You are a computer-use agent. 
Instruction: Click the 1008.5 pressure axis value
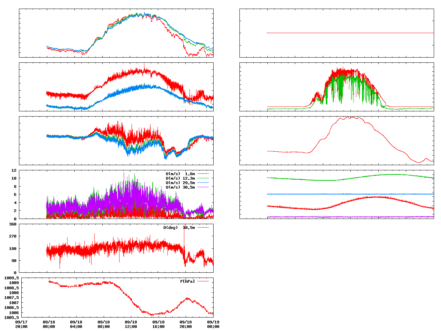point(11,288)
